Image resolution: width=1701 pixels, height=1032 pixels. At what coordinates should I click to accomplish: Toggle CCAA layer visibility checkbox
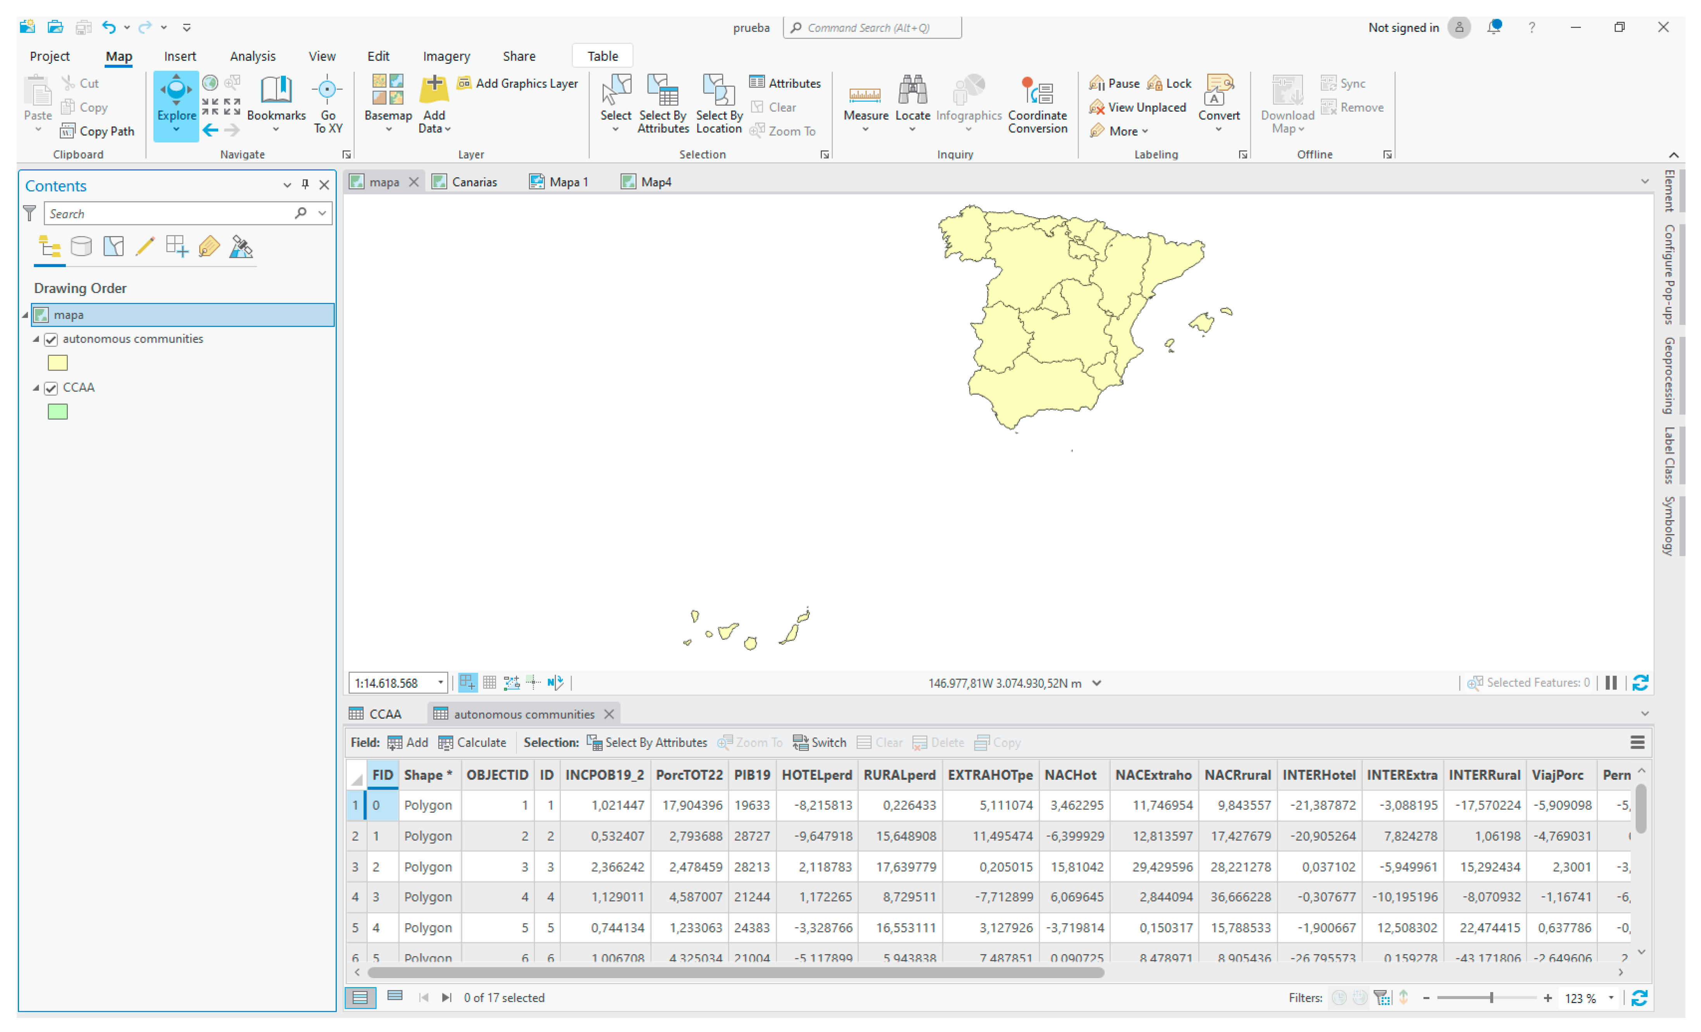[51, 388]
